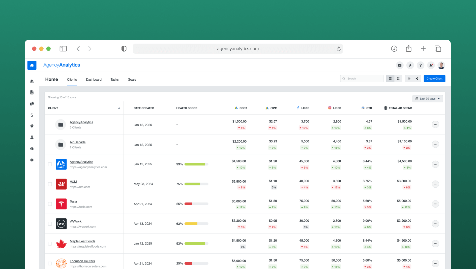Open column settings sliders icon

409,79
